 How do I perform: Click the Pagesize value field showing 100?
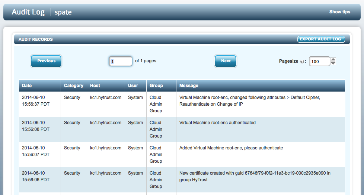point(319,61)
